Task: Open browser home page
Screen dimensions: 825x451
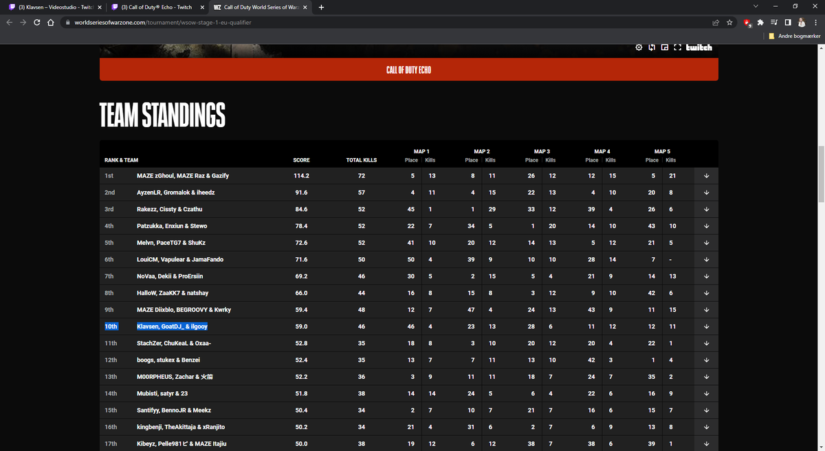Action: (x=50, y=22)
